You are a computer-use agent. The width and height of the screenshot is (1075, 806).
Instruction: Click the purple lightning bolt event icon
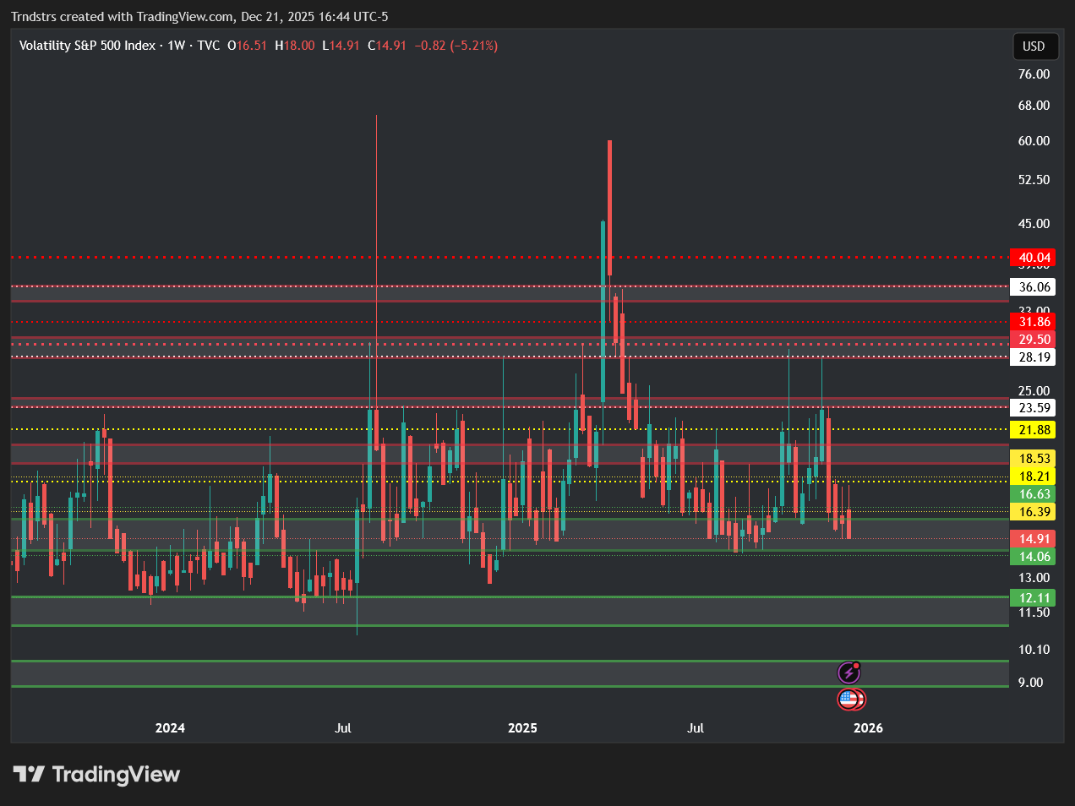(849, 673)
